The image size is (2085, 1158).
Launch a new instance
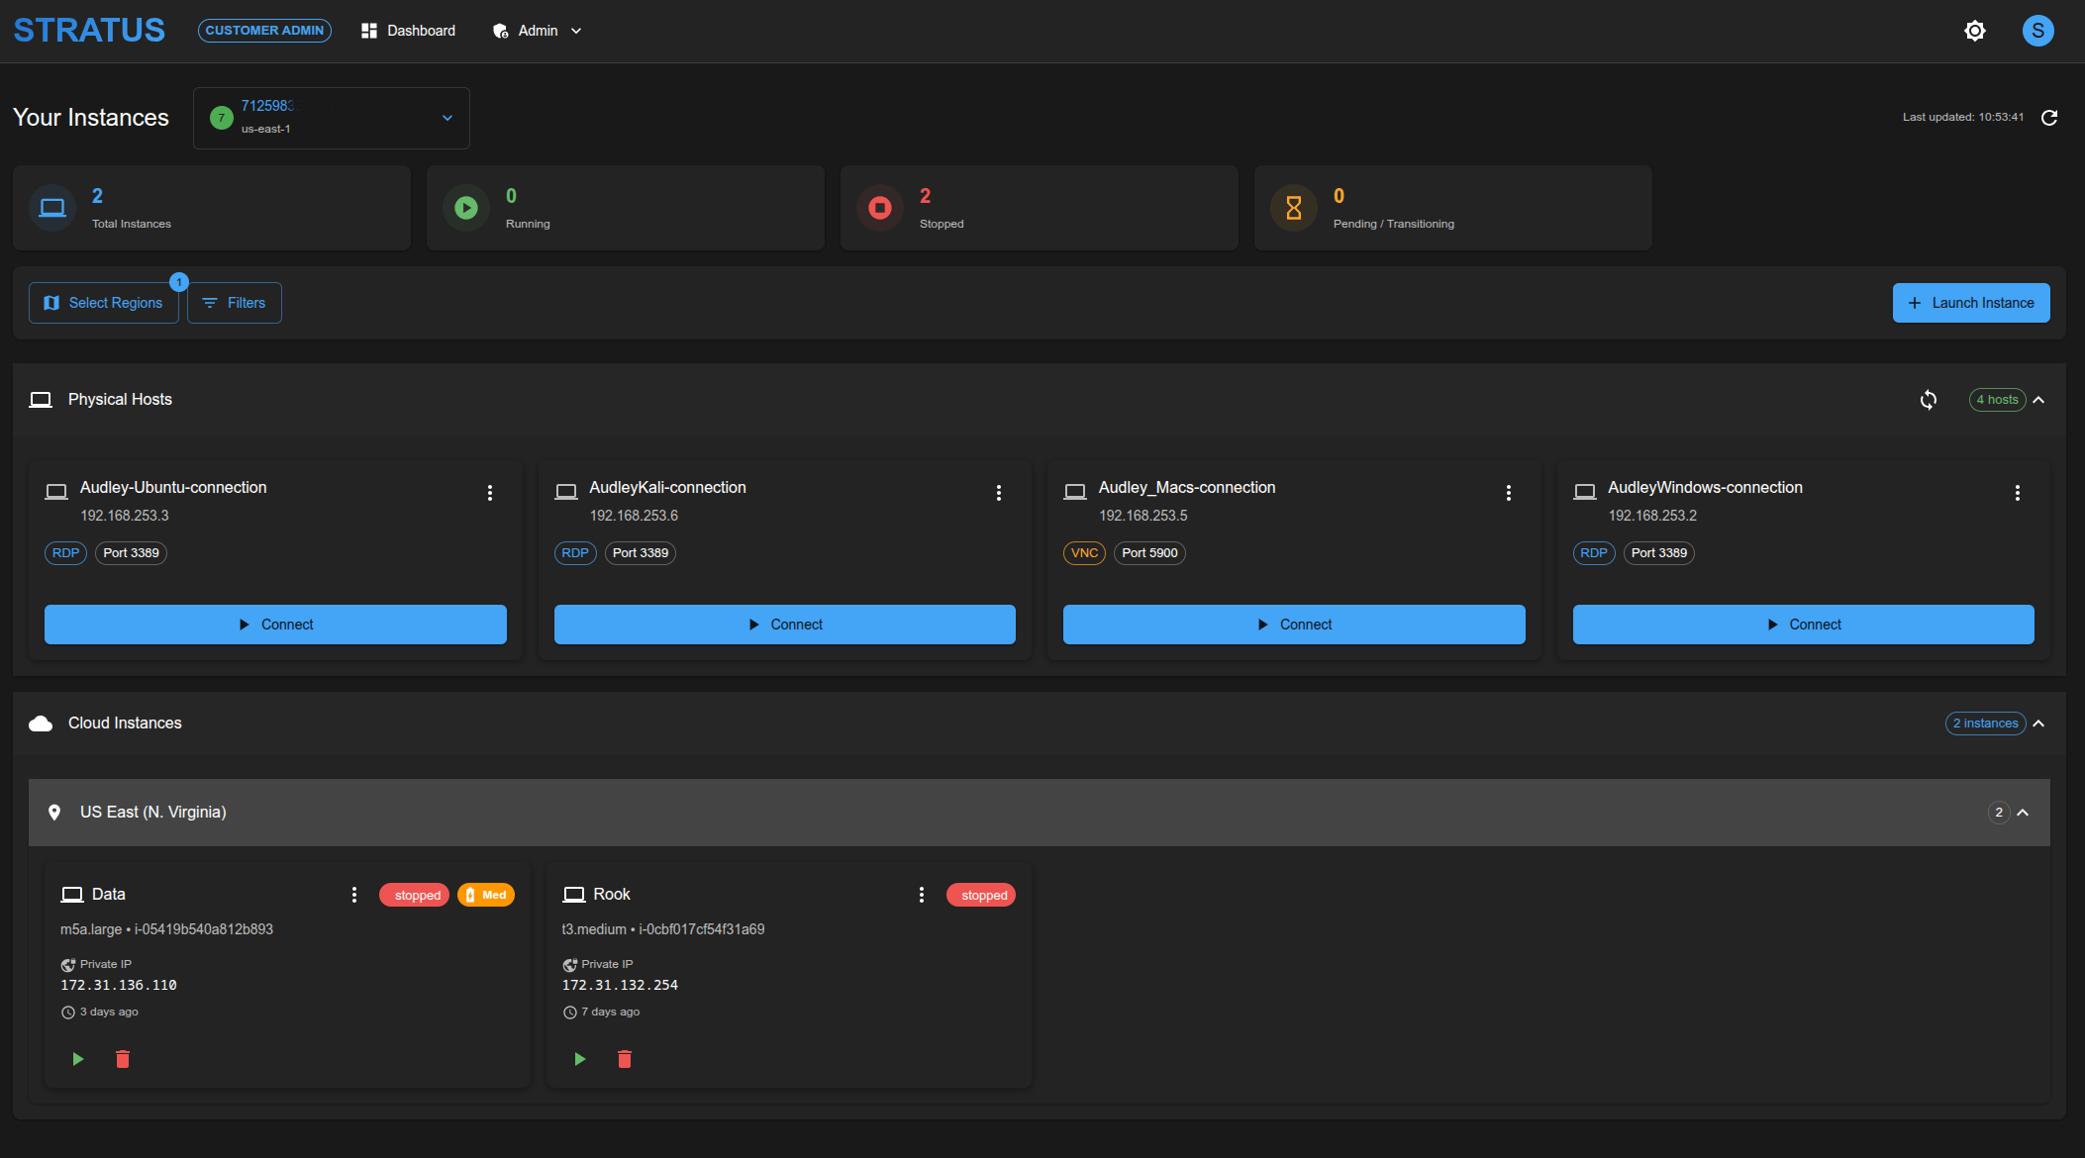pos(1970,302)
